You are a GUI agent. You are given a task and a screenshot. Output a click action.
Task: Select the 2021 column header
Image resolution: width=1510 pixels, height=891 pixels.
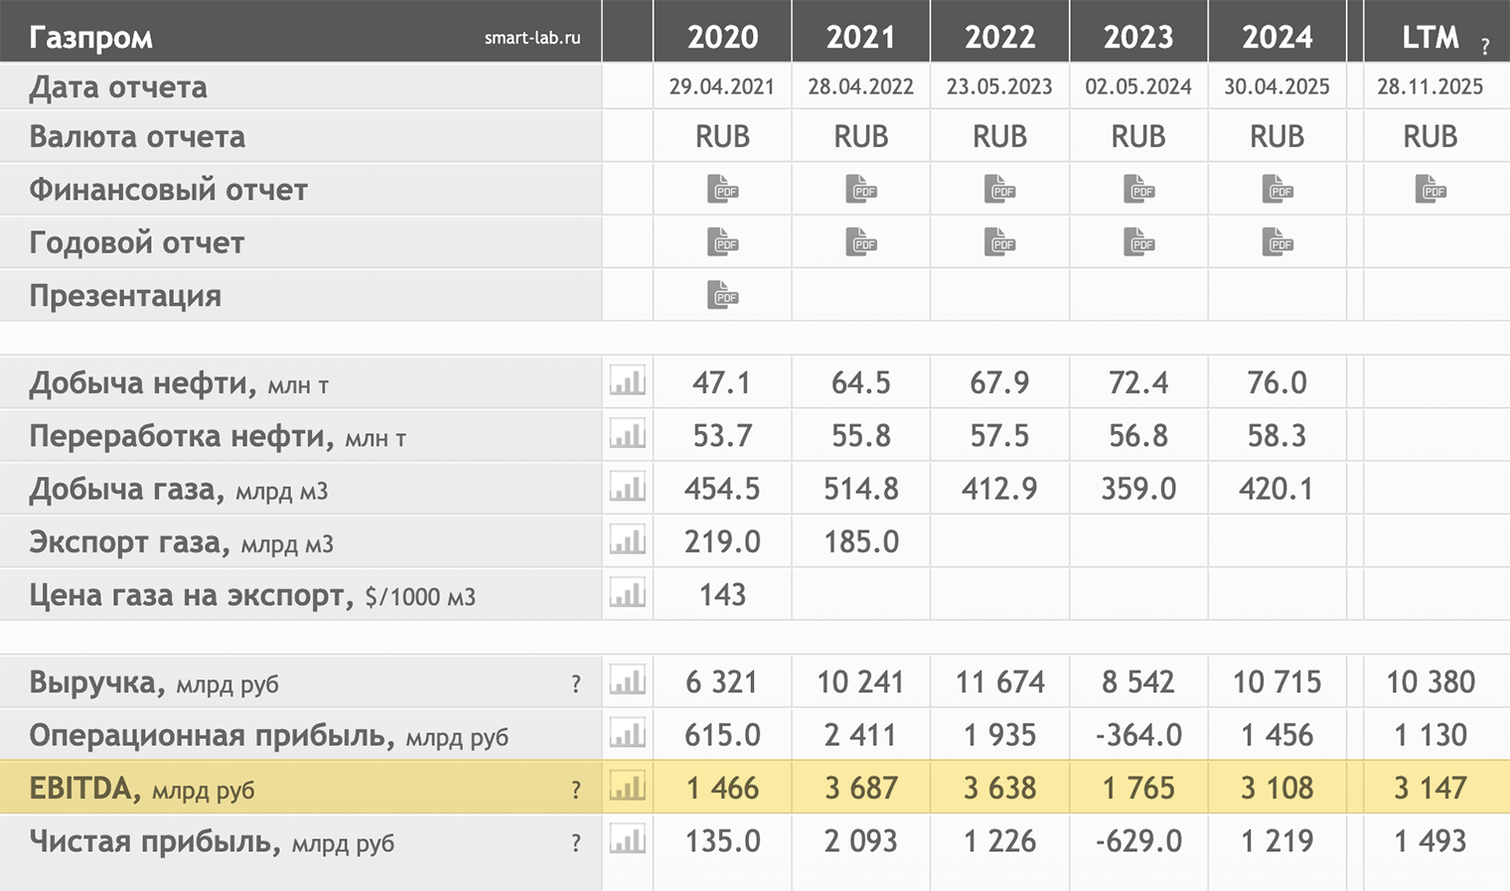pos(861,37)
